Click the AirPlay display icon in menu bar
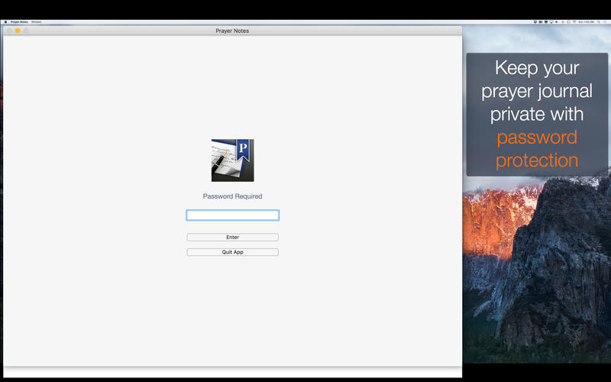611x382 pixels. pos(552,22)
